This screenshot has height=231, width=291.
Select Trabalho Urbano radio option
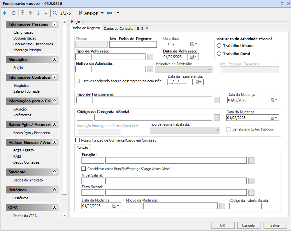[219, 46]
